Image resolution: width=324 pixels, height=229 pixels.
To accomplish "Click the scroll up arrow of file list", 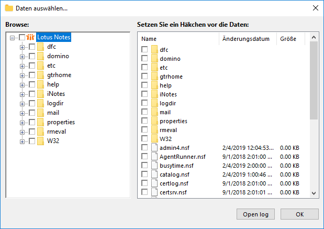I will pyautogui.click(x=314, y=37).
